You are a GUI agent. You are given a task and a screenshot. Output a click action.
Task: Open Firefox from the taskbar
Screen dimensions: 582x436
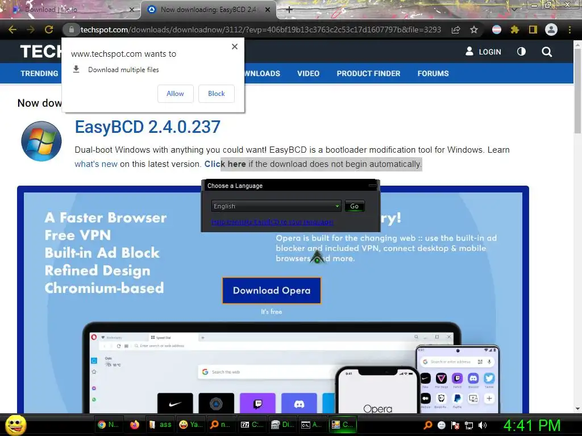(x=134, y=425)
